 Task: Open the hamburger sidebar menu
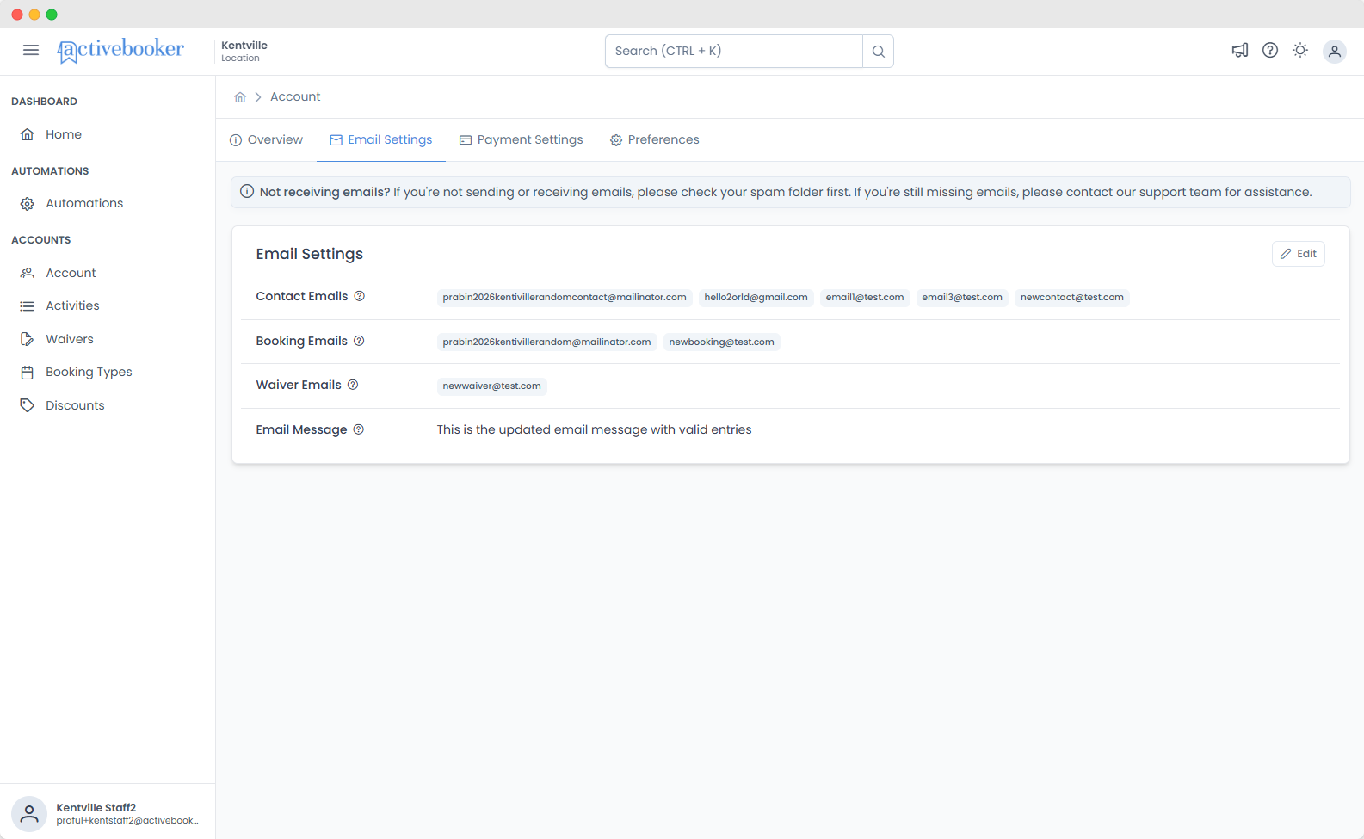31,50
